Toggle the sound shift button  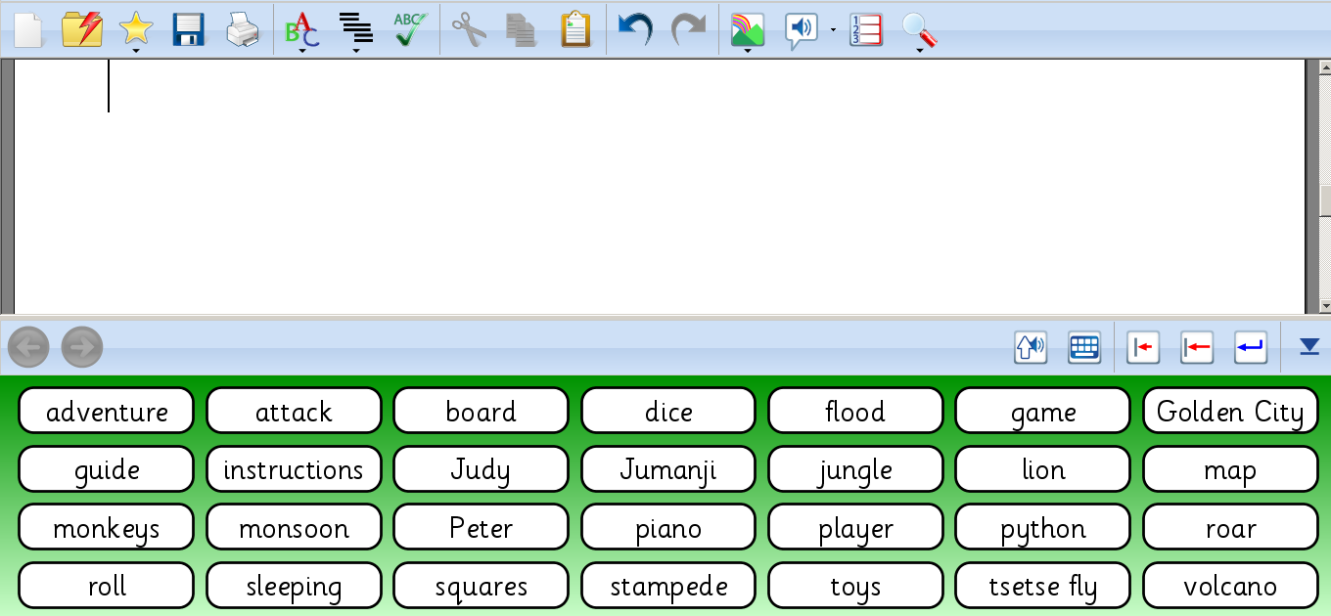click(1031, 347)
